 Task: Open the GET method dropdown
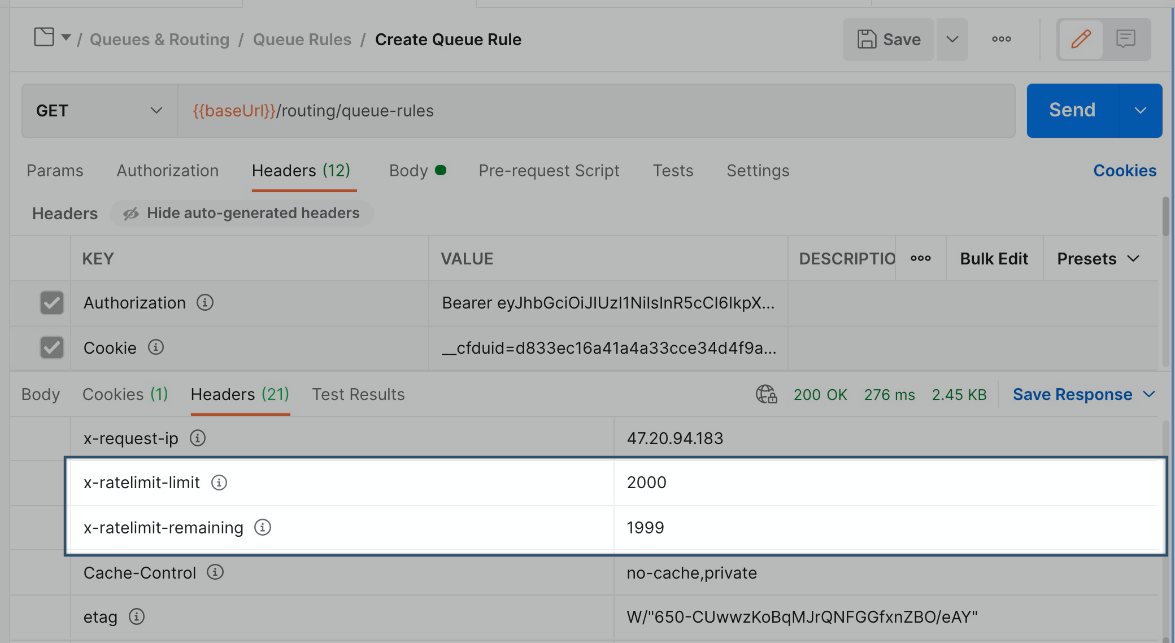point(99,111)
